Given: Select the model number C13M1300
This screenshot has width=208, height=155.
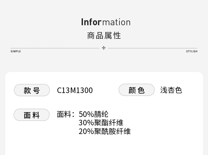Looking at the screenshot, I should [75, 90].
